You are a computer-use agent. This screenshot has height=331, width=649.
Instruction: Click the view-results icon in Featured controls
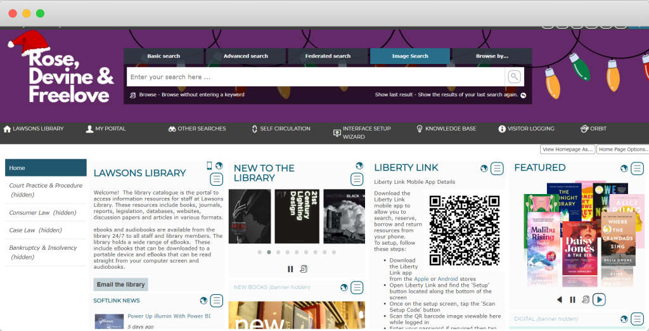tap(585, 299)
